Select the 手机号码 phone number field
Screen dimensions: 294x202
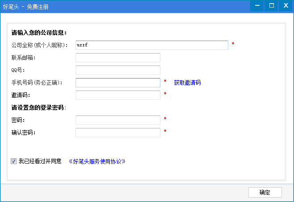pyautogui.click(x=118, y=82)
